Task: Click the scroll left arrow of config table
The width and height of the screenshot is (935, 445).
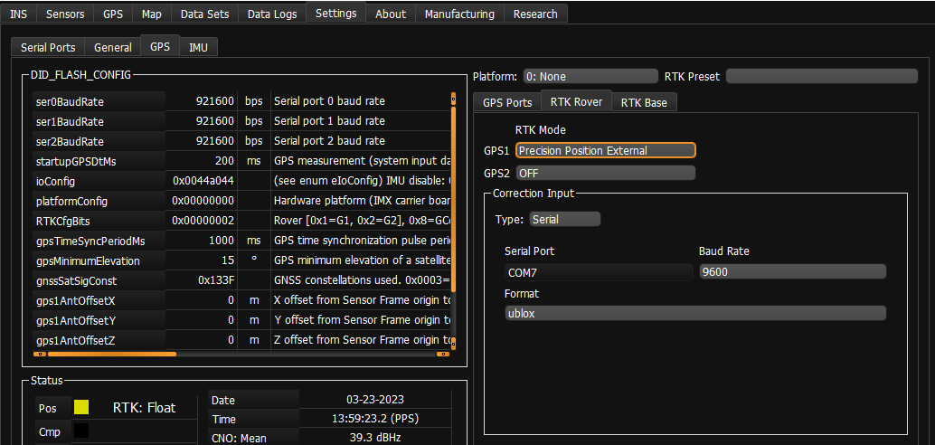Action: click(x=40, y=354)
